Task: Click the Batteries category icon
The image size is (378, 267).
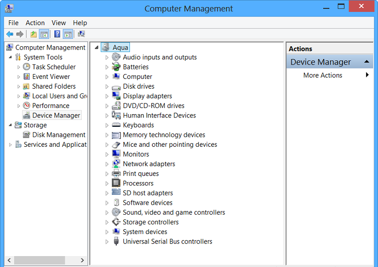Action: pyautogui.click(x=116, y=67)
